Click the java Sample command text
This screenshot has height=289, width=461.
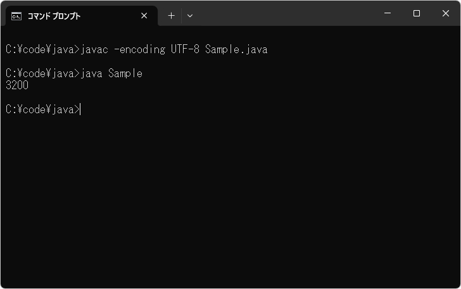(112, 73)
